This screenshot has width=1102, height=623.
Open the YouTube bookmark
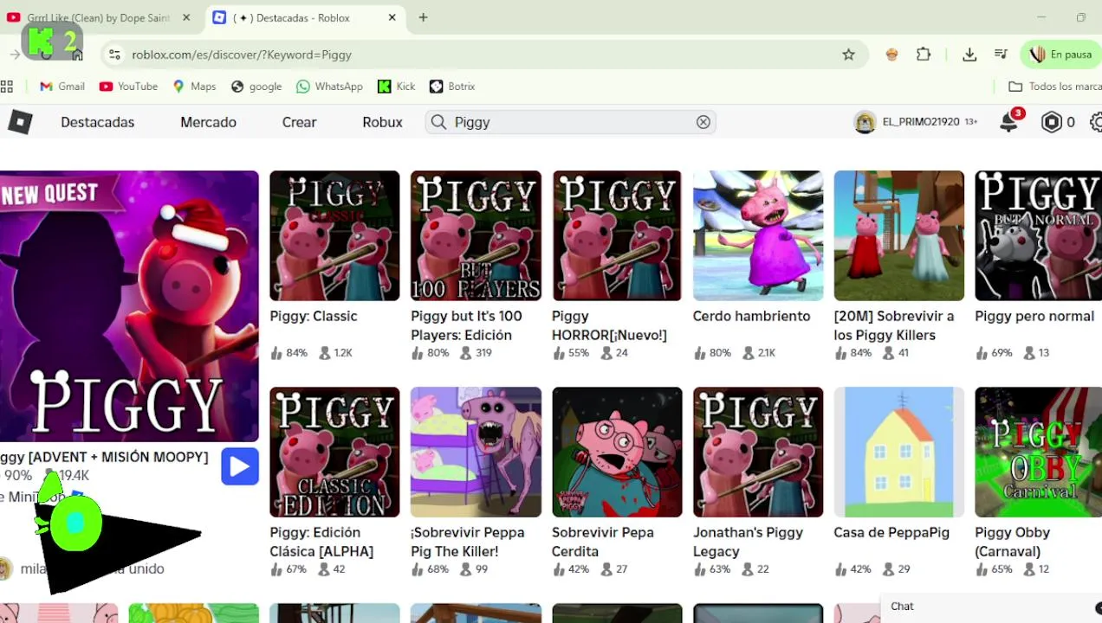[x=128, y=87]
